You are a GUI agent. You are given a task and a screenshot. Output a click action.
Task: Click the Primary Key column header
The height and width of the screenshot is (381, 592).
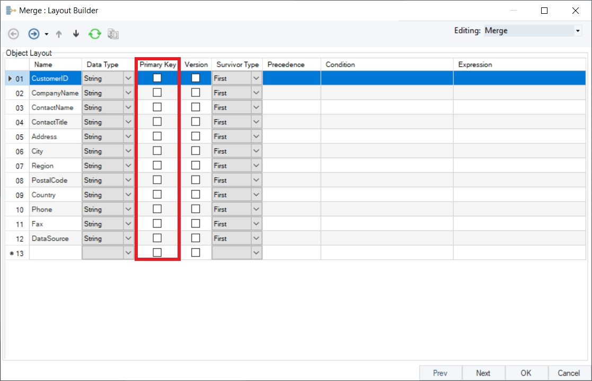tap(158, 65)
